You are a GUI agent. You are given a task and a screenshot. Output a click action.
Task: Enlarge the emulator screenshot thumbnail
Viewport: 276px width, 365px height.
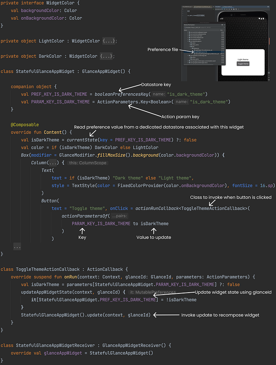[226, 43]
